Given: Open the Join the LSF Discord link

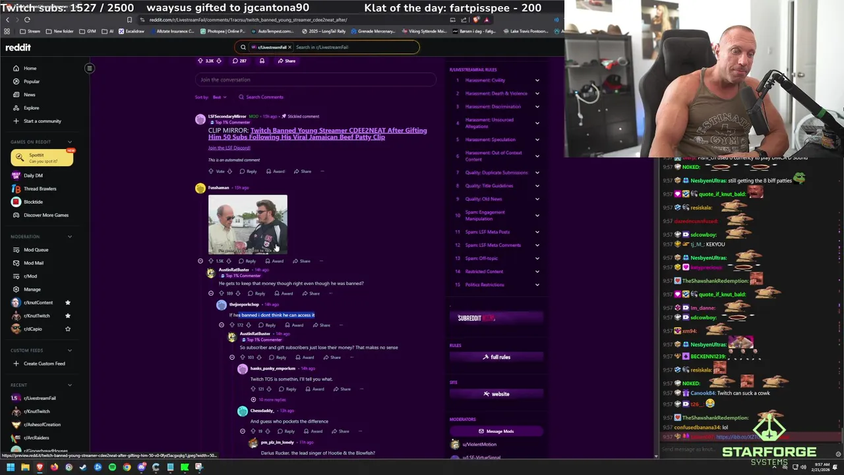Looking at the screenshot, I should coord(229,148).
